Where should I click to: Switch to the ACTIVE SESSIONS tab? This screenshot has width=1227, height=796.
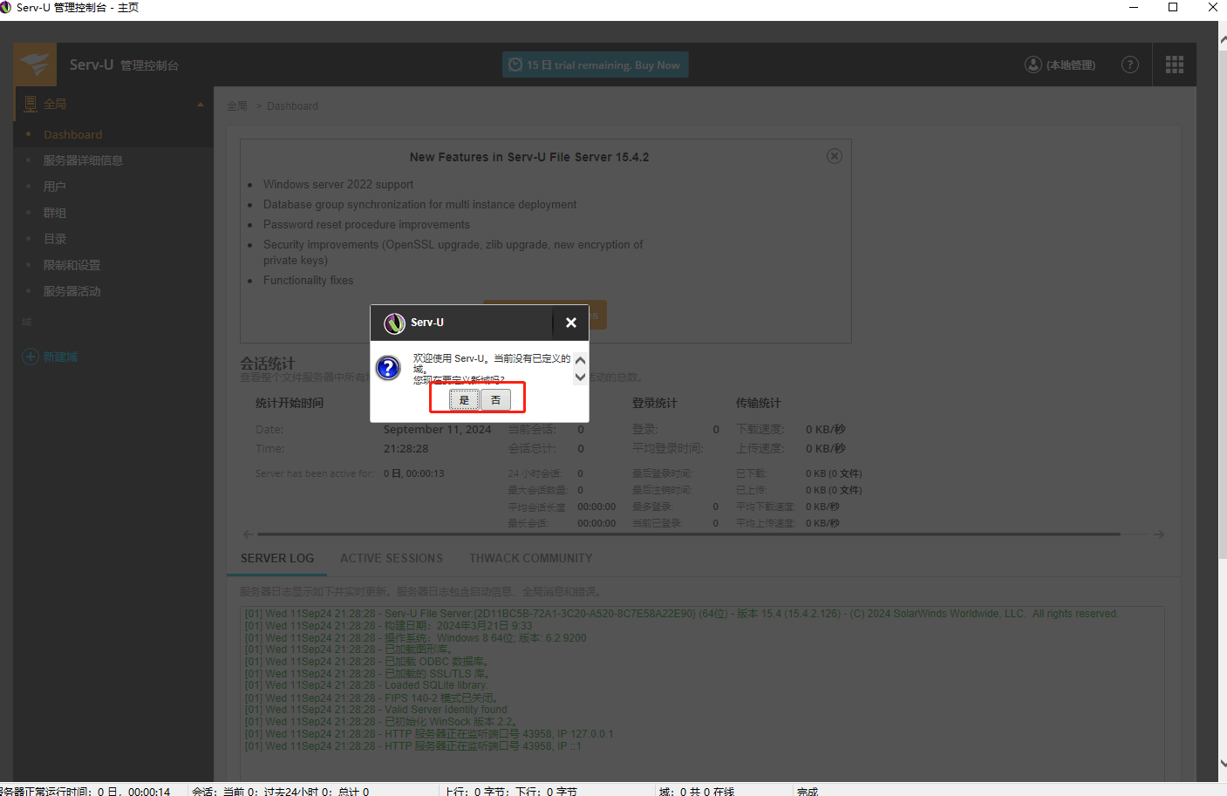[x=392, y=558]
